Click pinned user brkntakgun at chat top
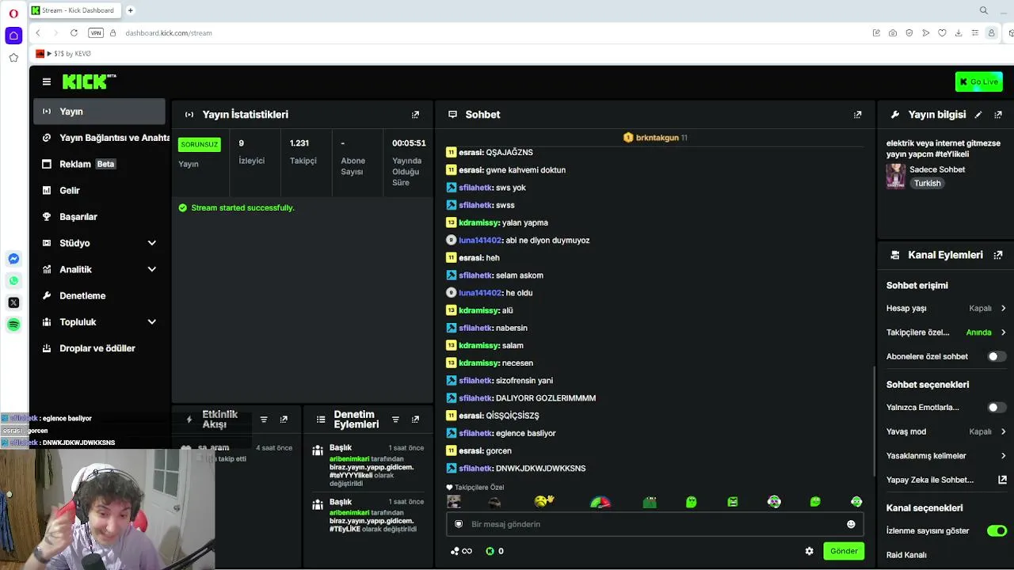Viewport: 1014px width, 570px height. (657, 138)
